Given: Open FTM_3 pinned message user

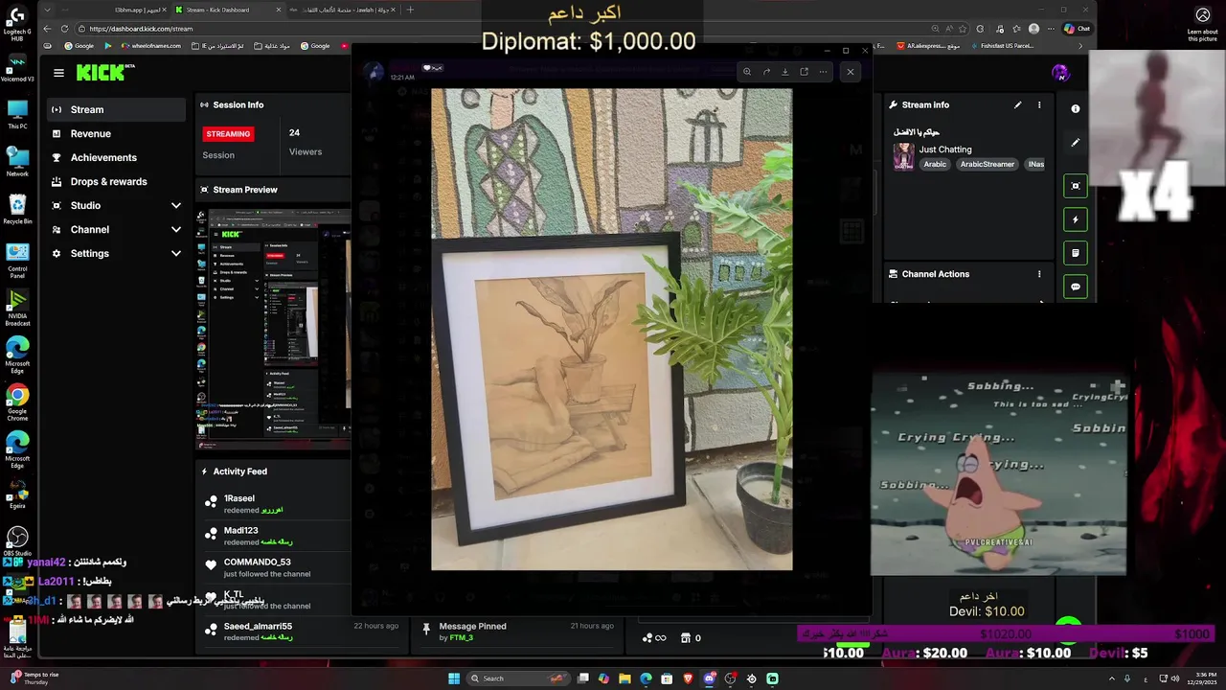Looking at the screenshot, I should (462, 637).
